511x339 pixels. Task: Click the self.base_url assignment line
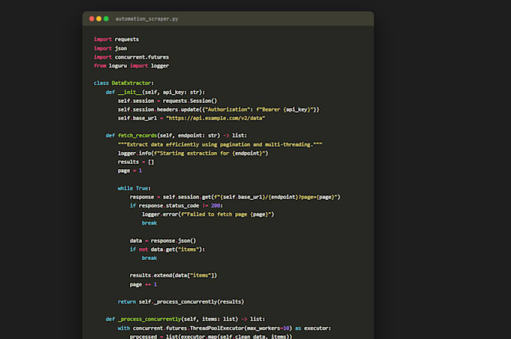pyautogui.click(x=192, y=118)
